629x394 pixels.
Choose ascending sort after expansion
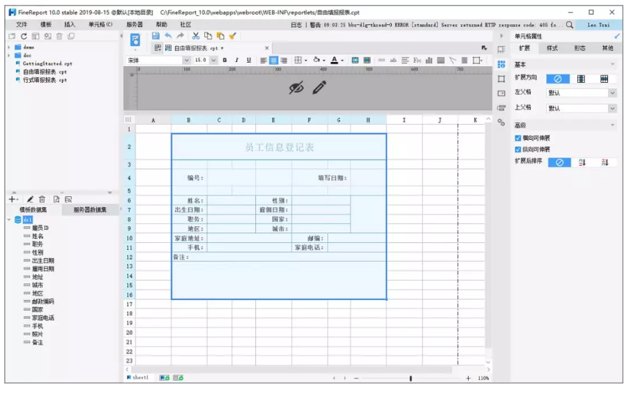(582, 162)
